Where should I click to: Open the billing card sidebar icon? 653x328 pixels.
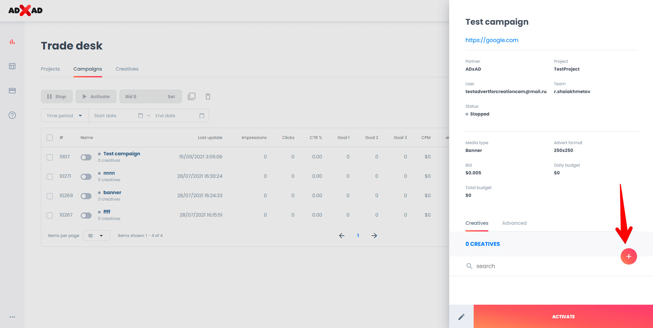pyautogui.click(x=12, y=91)
